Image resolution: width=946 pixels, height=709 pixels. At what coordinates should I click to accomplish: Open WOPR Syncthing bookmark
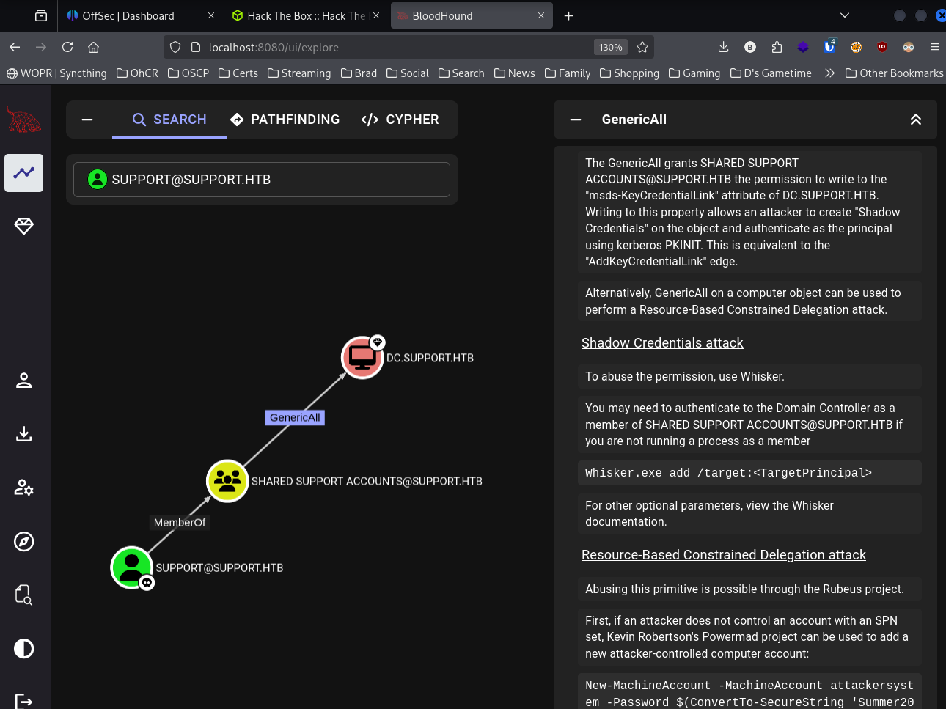click(x=56, y=73)
